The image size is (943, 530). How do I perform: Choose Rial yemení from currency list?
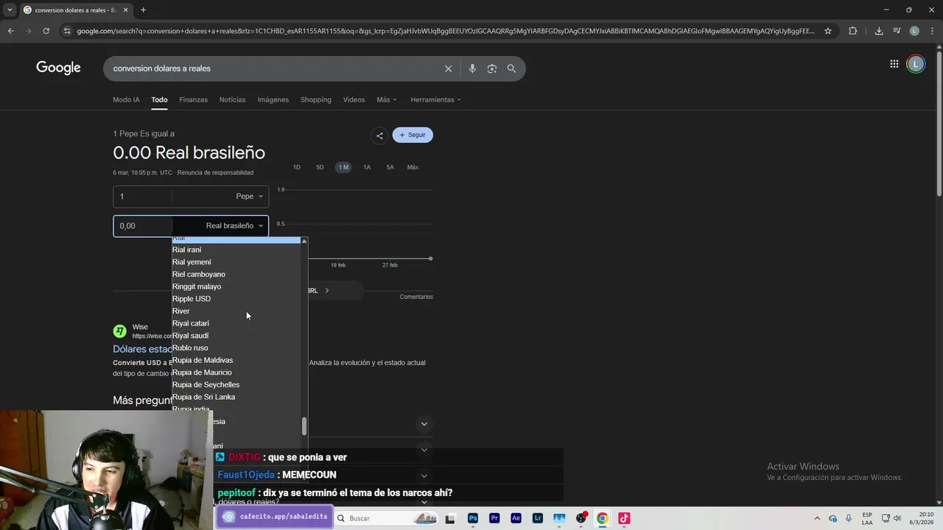coord(236,262)
